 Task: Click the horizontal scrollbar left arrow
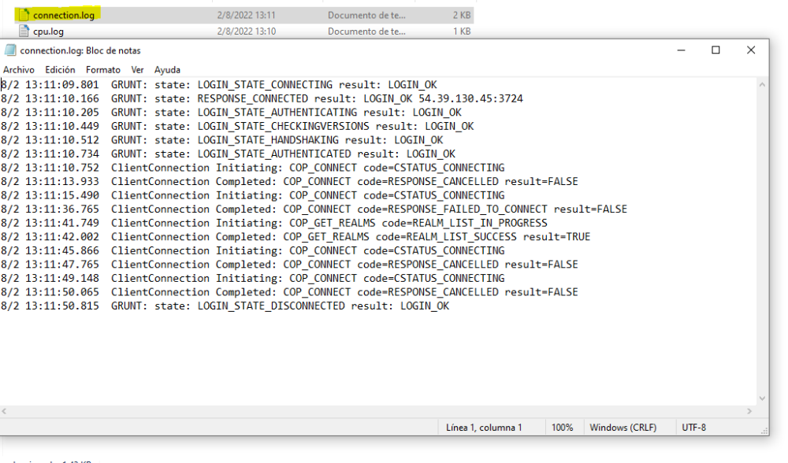point(6,411)
